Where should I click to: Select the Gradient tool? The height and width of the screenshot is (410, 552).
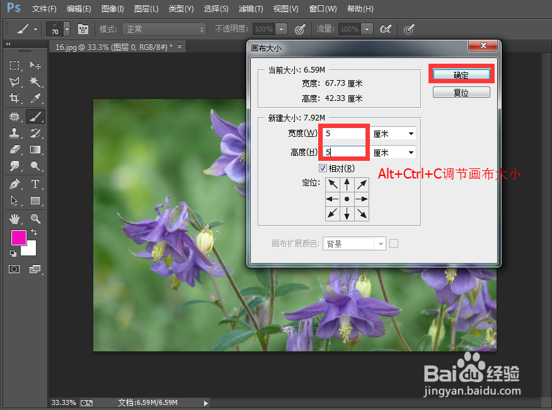click(35, 149)
